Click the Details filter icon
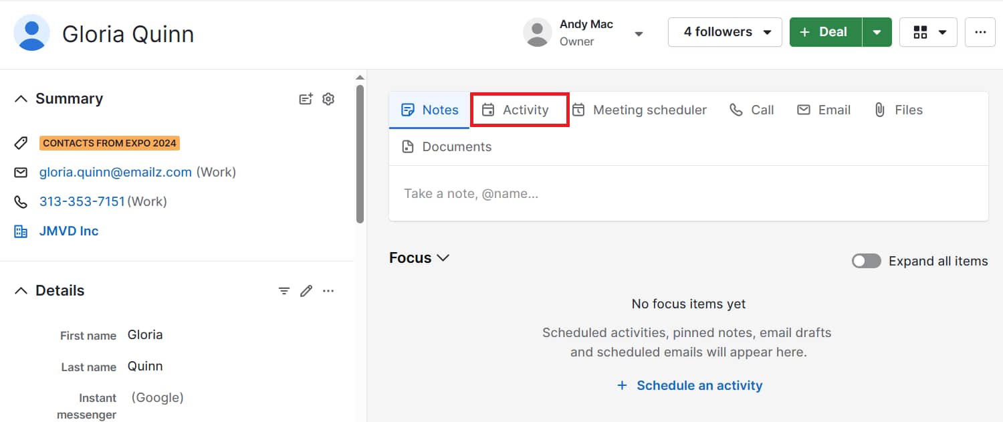Viewport: 1003px width, 422px height. pos(284,291)
